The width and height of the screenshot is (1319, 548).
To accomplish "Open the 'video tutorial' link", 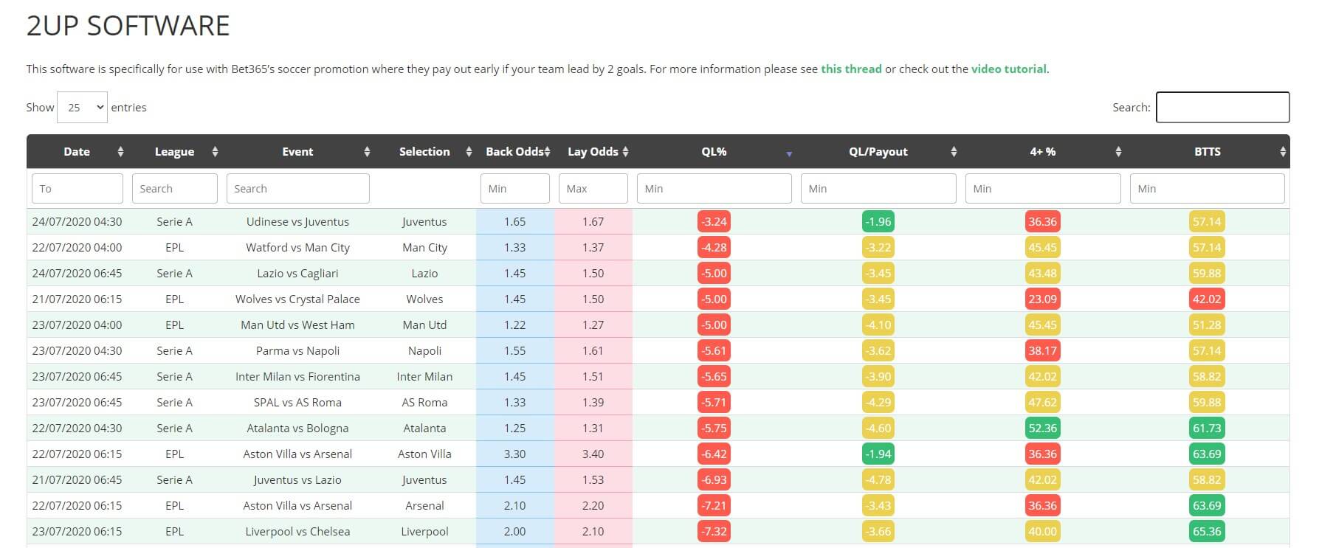I will coord(1008,69).
